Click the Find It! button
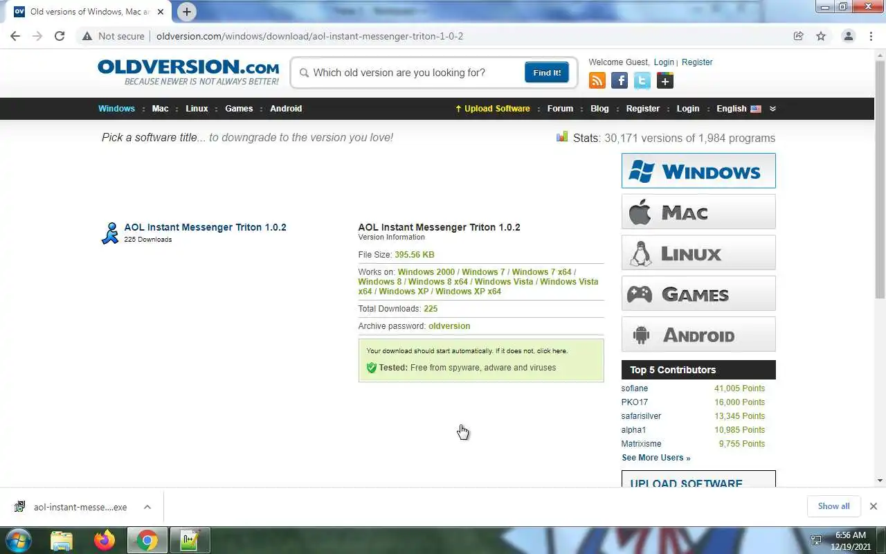 547,73
